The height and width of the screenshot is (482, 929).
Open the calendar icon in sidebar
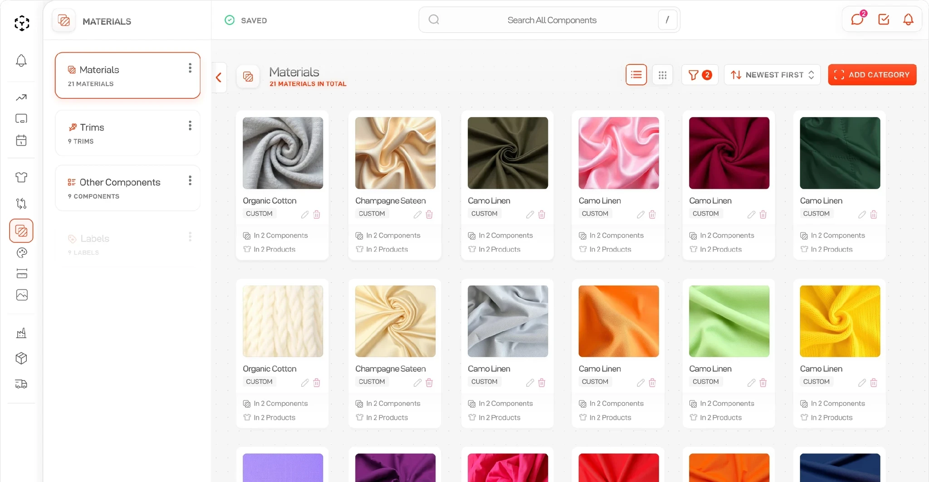[21, 140]
